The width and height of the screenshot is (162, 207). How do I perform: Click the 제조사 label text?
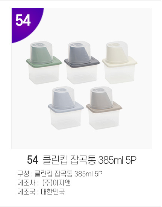(x=26, y=183)
